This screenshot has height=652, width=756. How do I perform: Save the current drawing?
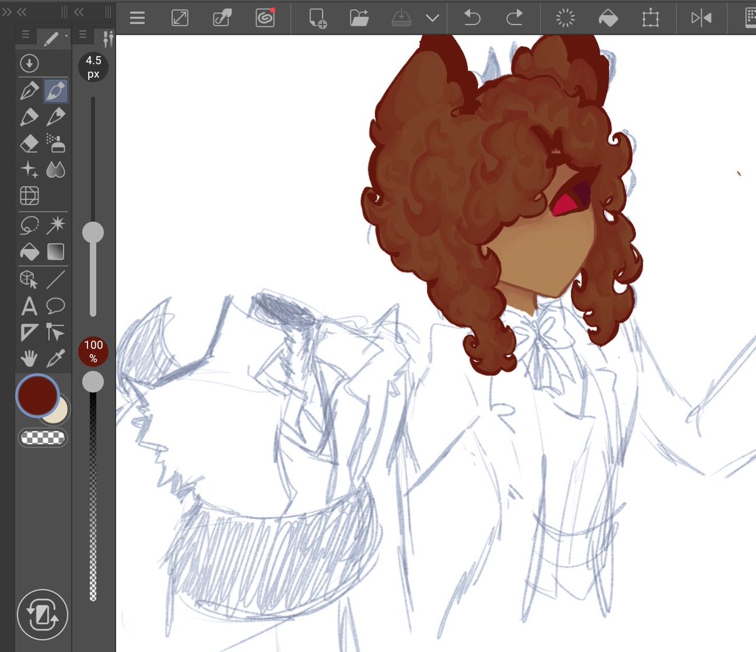401,18
